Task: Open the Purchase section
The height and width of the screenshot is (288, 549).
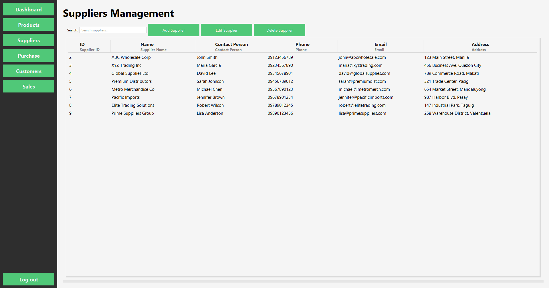Action: 28,55
